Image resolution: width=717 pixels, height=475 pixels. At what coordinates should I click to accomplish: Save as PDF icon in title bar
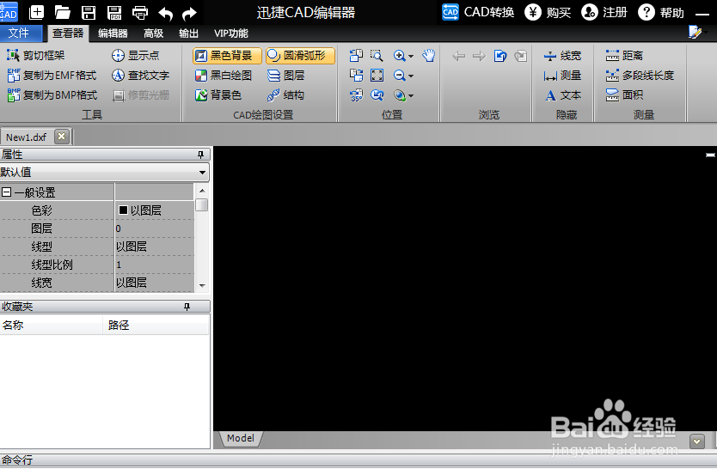(114, 12)
